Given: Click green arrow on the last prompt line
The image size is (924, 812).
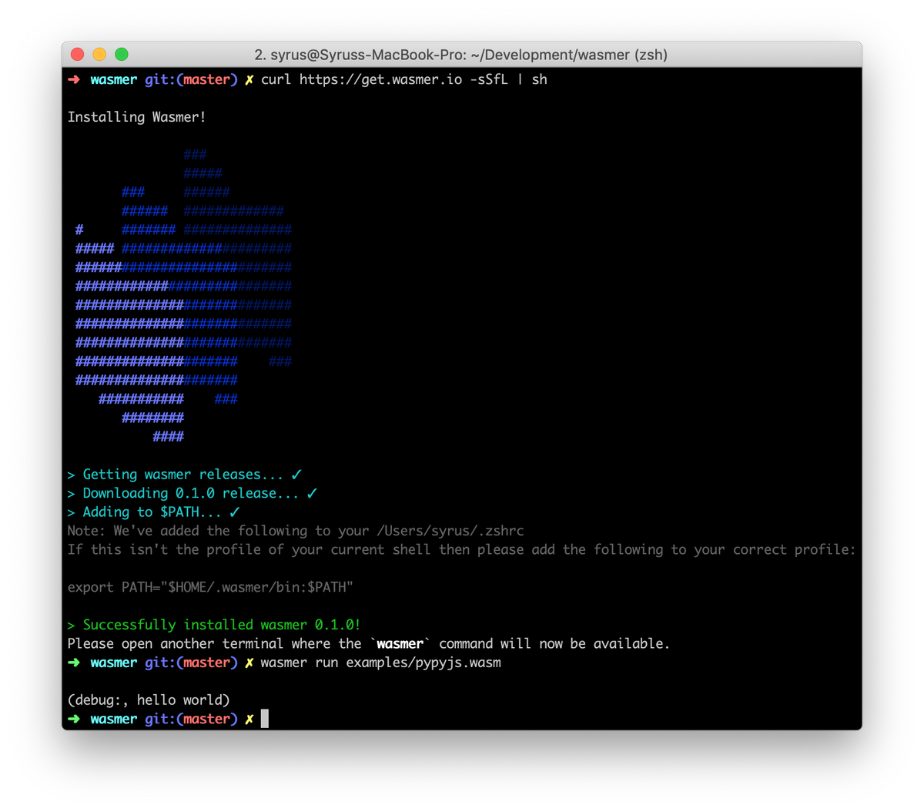Looking at the screenshot, I should pyautogui.click(x=74, y=719).
